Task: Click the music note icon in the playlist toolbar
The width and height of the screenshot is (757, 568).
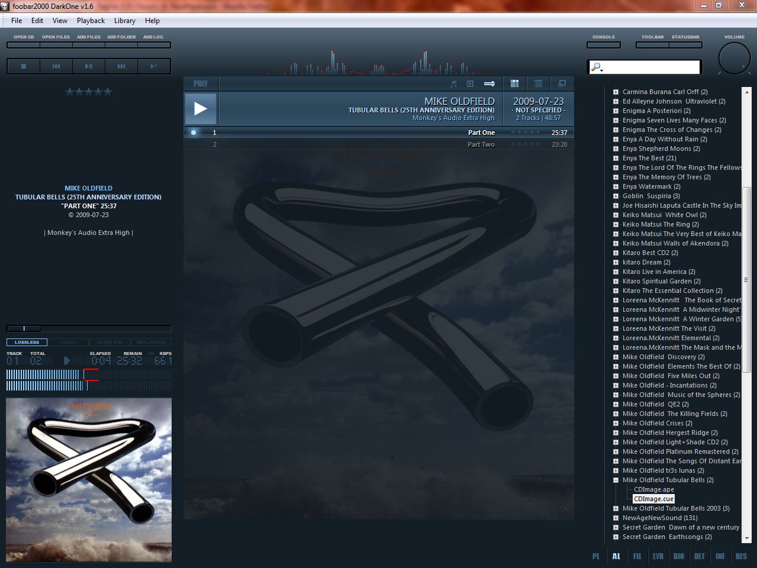Action: coord(453,83)
